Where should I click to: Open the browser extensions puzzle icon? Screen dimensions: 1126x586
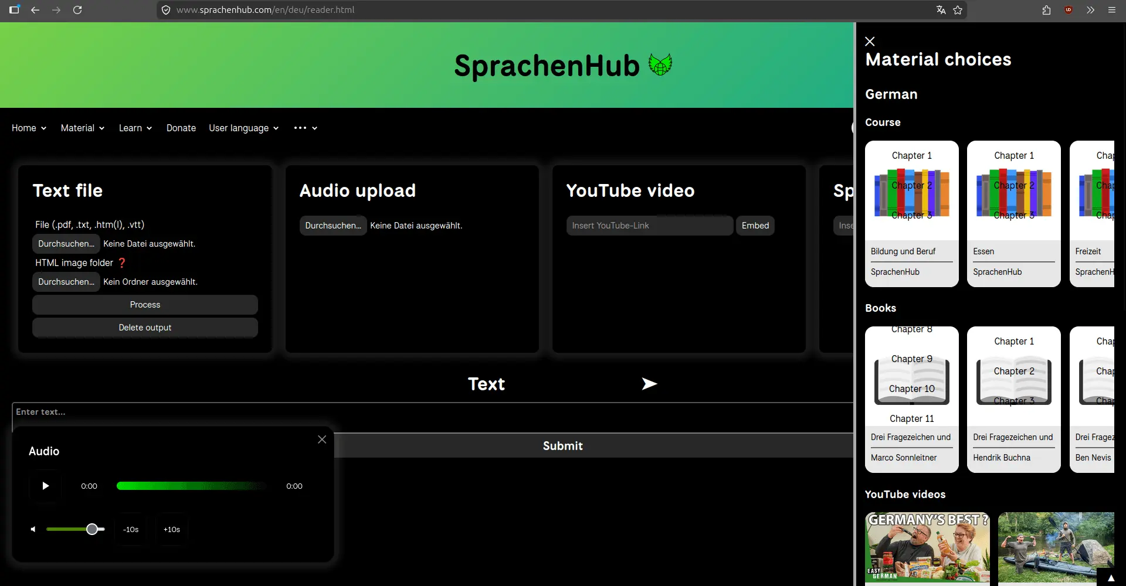[1047, 10]
